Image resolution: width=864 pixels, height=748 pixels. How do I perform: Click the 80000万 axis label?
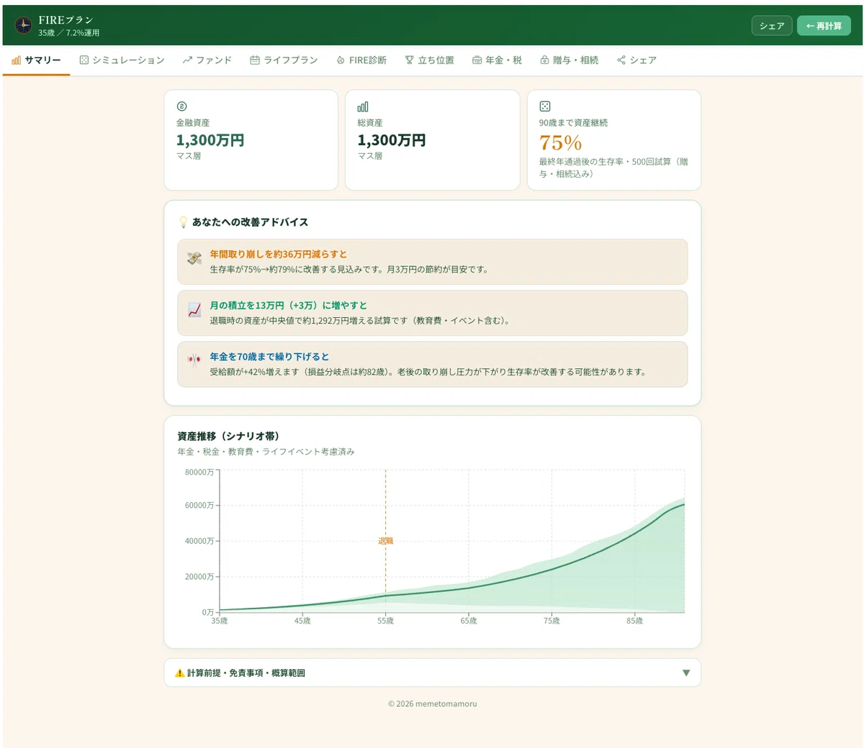tap(199, 473)
